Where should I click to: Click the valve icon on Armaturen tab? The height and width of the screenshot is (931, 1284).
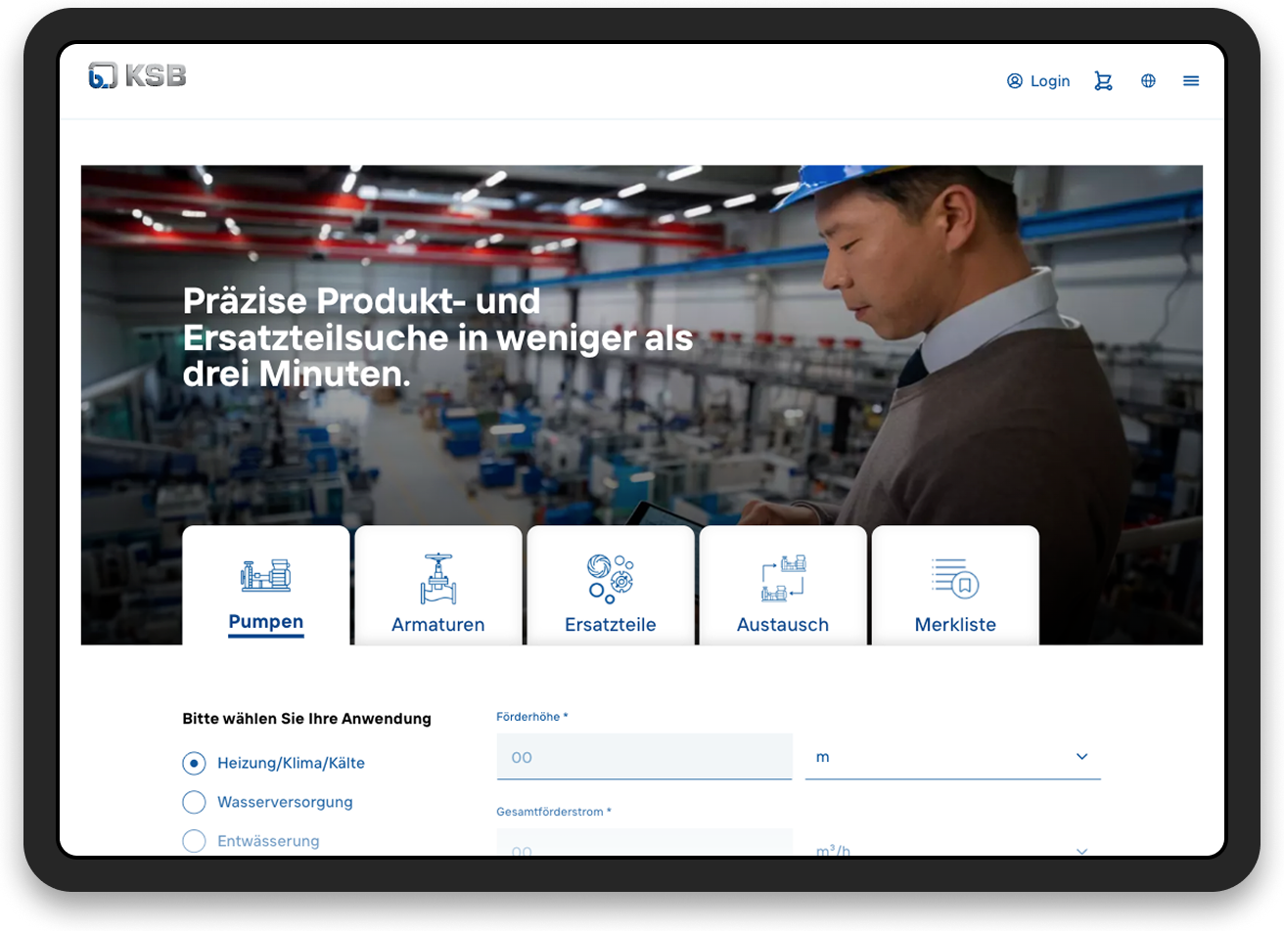(437, 578)
